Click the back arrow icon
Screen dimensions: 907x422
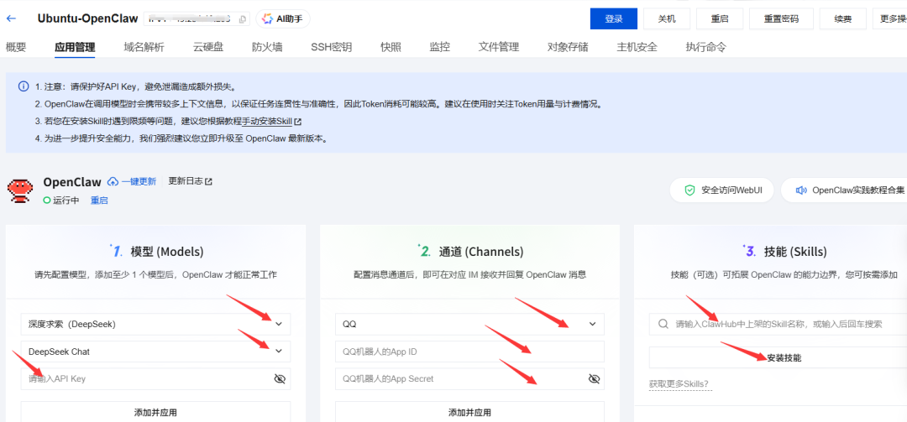(x=11, y=18)
